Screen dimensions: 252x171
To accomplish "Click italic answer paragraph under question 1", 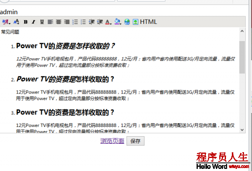I will tap(125, 62).
